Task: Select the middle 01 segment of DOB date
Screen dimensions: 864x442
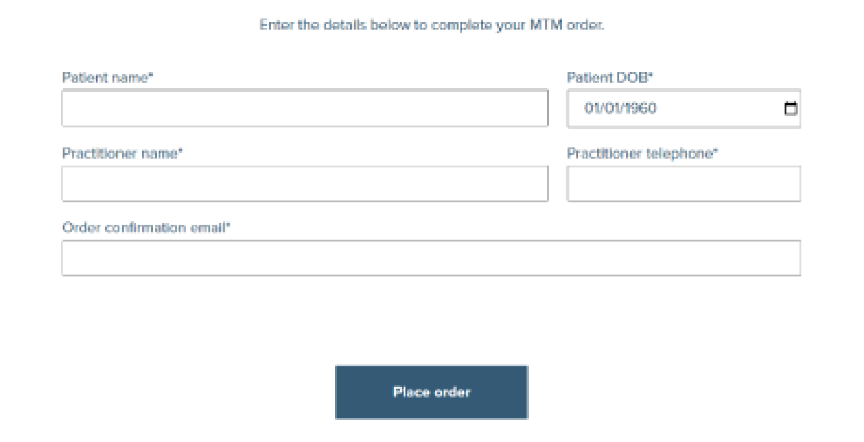Action: click(612, 109)
